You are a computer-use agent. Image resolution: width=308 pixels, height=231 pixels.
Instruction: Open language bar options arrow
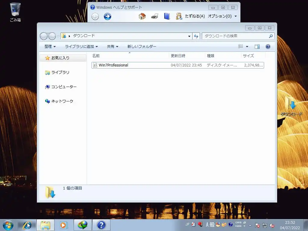[x=244, y=226]
